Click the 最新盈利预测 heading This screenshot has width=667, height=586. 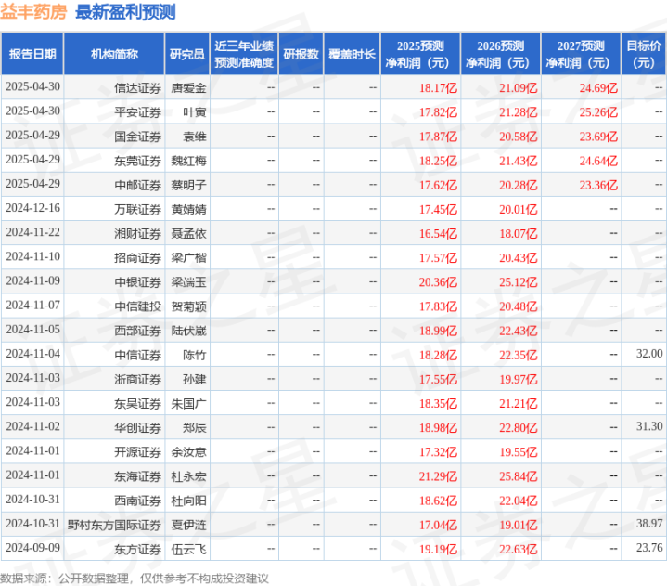click(125, 12)
